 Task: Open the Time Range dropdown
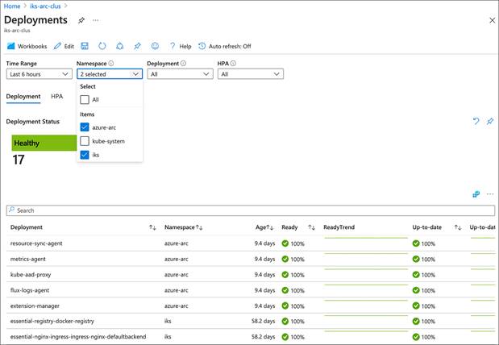click(x=40, y=74)
